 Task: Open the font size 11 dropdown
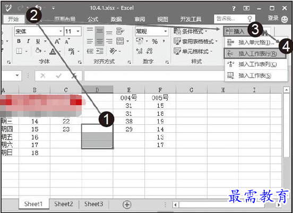tap(78, 31)
